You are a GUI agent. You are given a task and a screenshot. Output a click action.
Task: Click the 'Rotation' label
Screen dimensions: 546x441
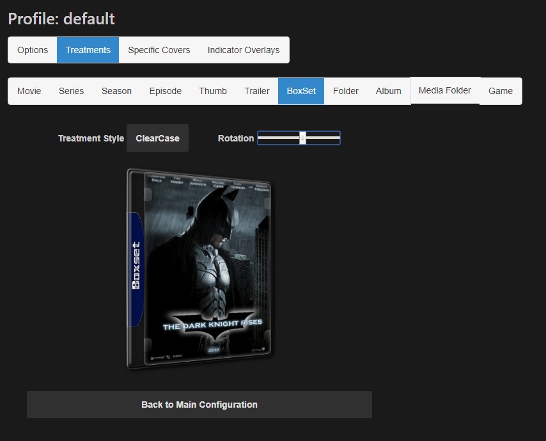(236, 138)
